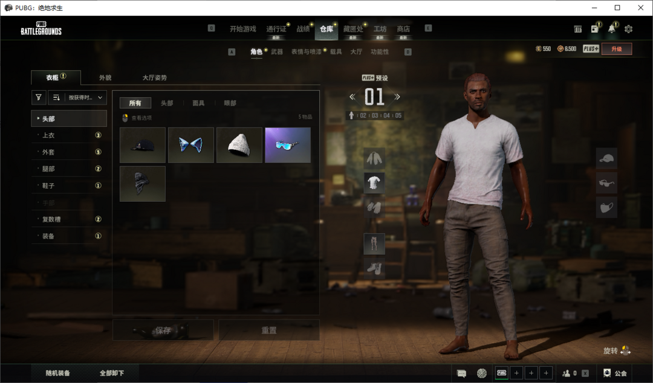Click the 全部卸下 button
The image size is (653, 383).
pos(112,373)
